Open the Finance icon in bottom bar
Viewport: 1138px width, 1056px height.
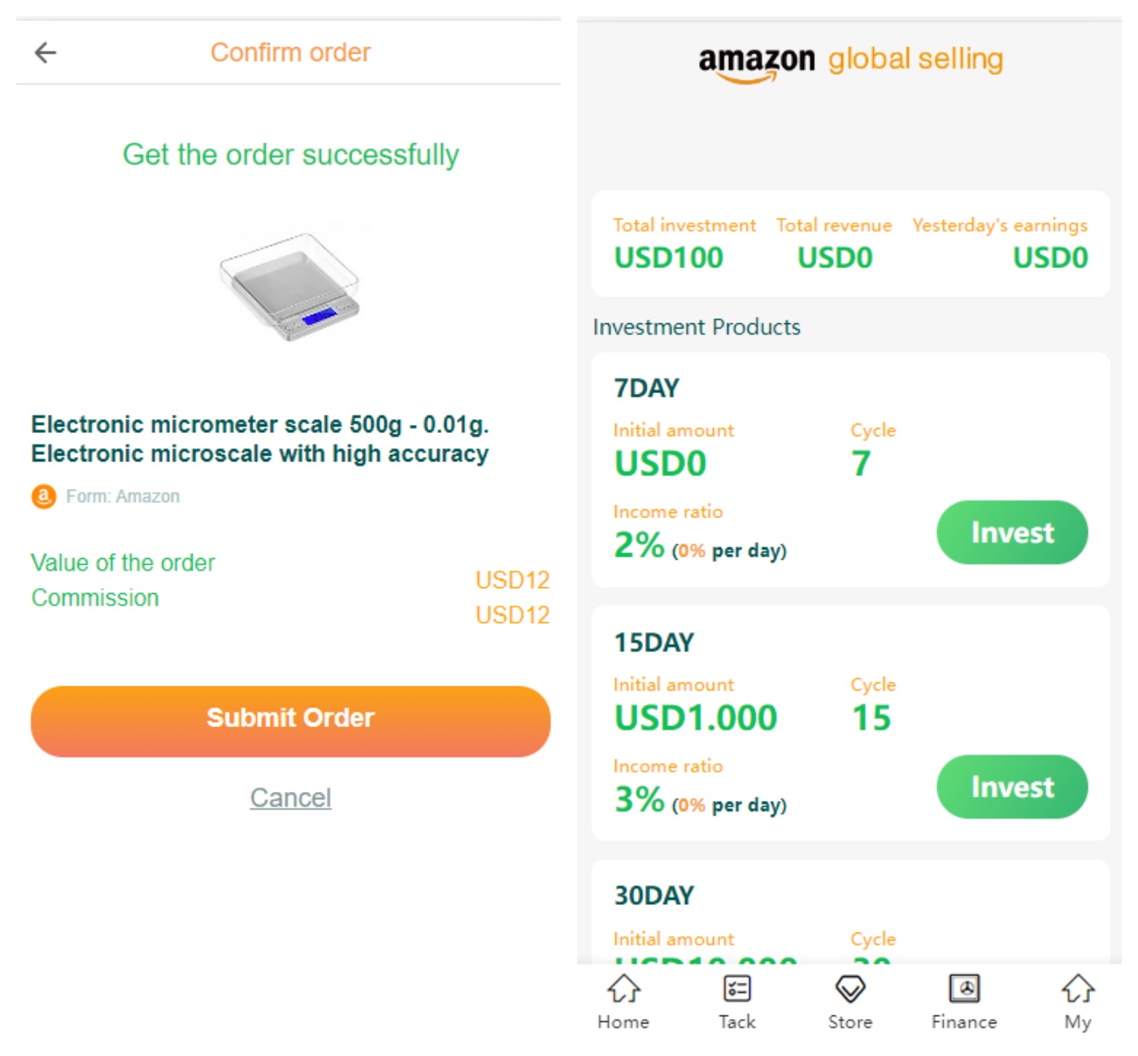(964, 989)
